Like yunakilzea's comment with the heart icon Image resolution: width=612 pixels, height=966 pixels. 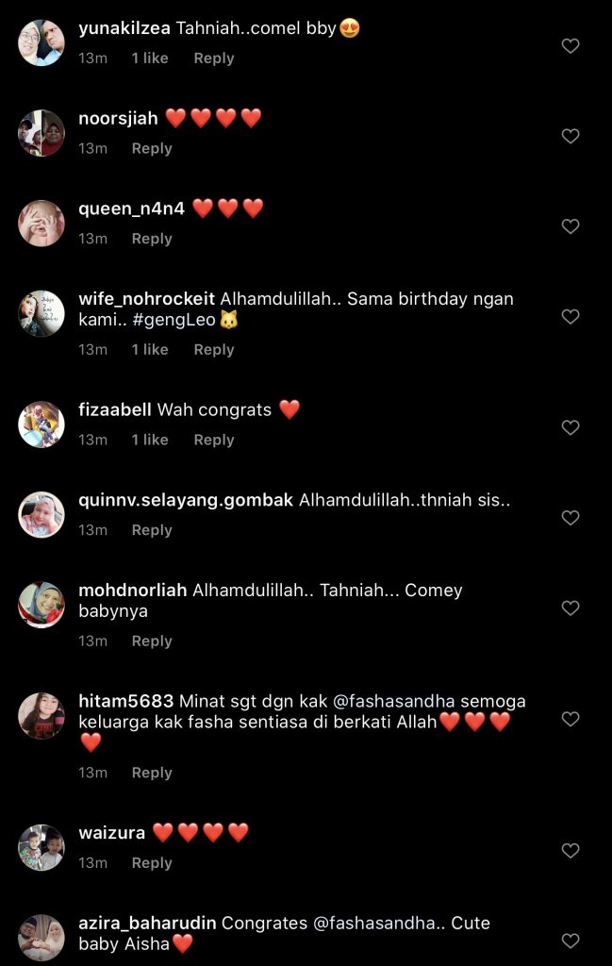click(571, 45)
